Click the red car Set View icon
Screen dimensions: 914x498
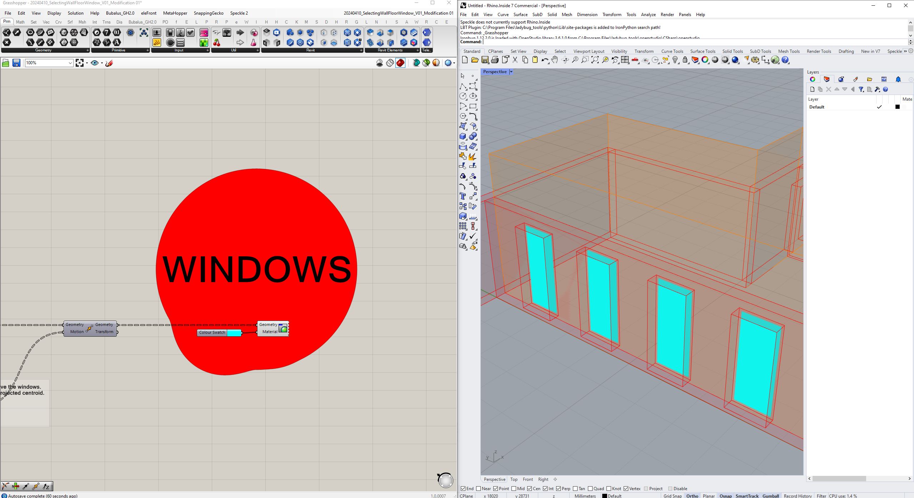point(635,60)
